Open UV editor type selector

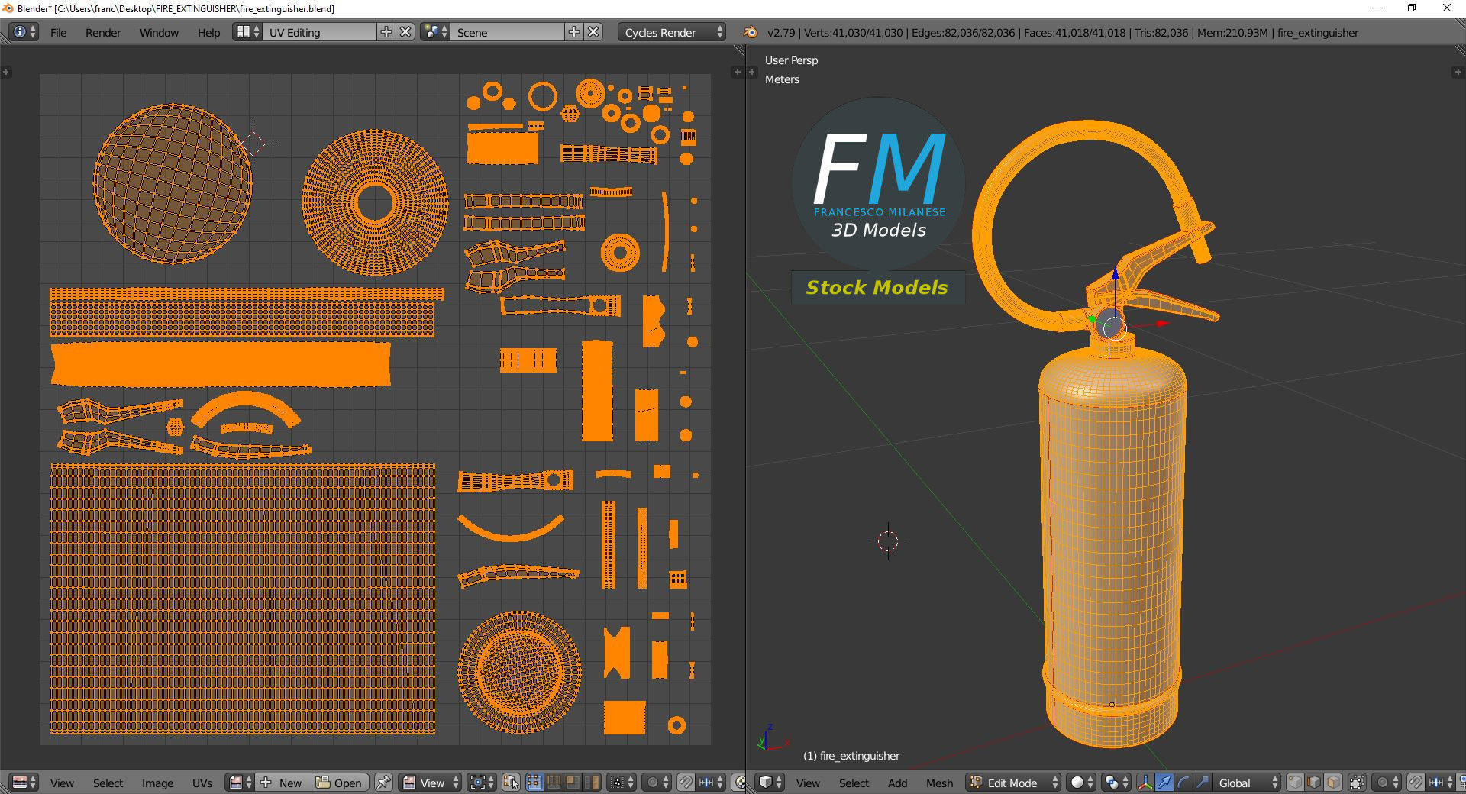click(24, 783)
